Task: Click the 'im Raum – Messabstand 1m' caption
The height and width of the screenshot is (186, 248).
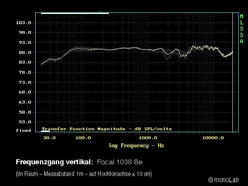Action: pyautogui.click(x=50, y=174)
